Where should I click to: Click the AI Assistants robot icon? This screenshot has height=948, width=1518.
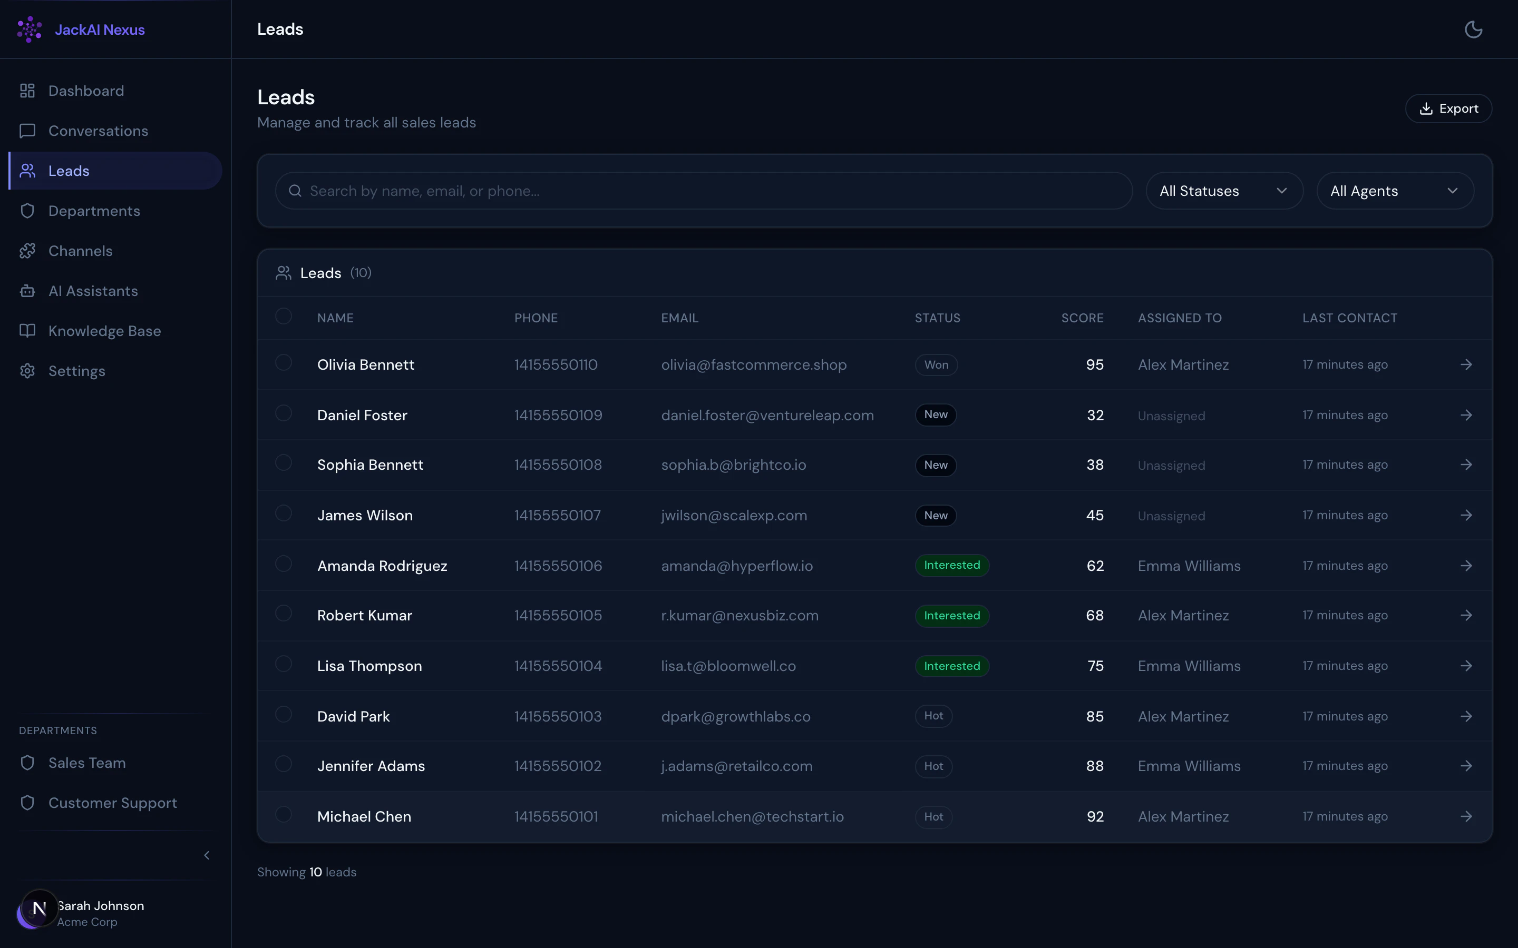click(27, 291)
